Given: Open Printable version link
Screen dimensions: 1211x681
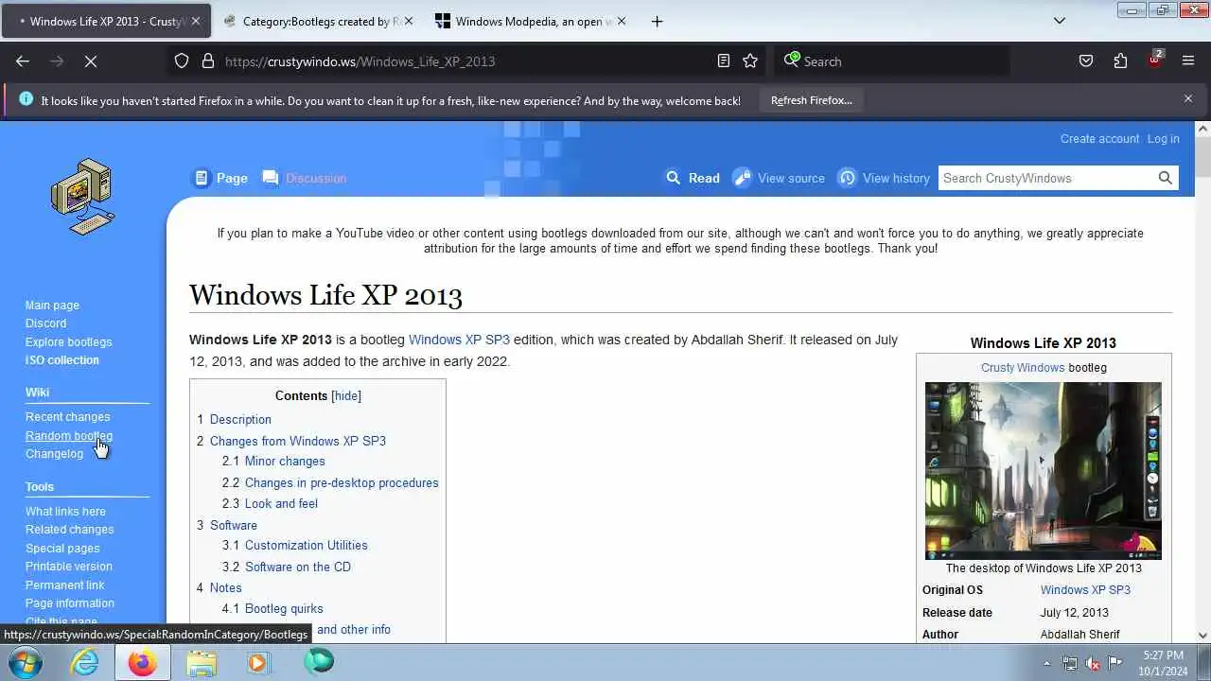Looking at the screenshot, I should [68, 567].
